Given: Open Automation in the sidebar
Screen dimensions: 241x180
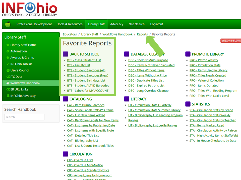Looking at the screenshot, I should pyautogui.click(x=19, y=51).
